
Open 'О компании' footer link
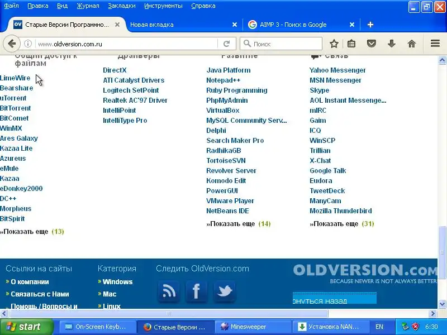click(x=30, y=282)
